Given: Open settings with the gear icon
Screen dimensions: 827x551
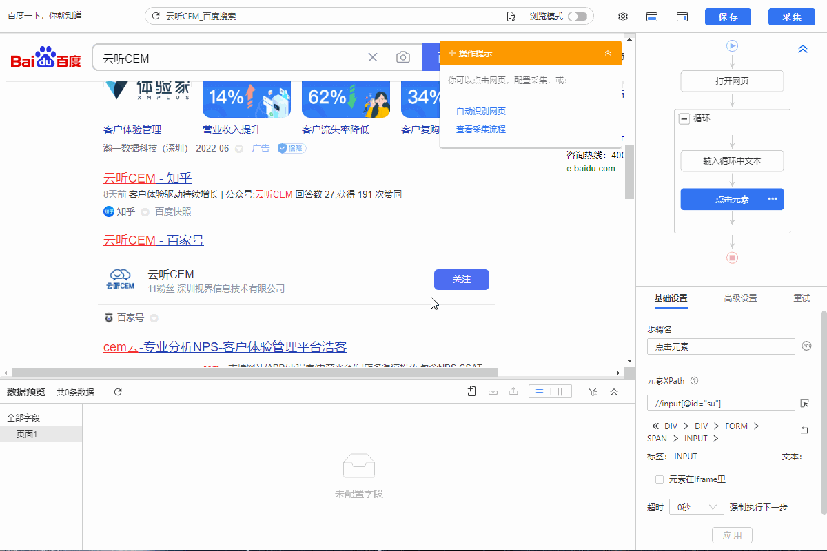Looking at the screenshot, I should point(623,17).
